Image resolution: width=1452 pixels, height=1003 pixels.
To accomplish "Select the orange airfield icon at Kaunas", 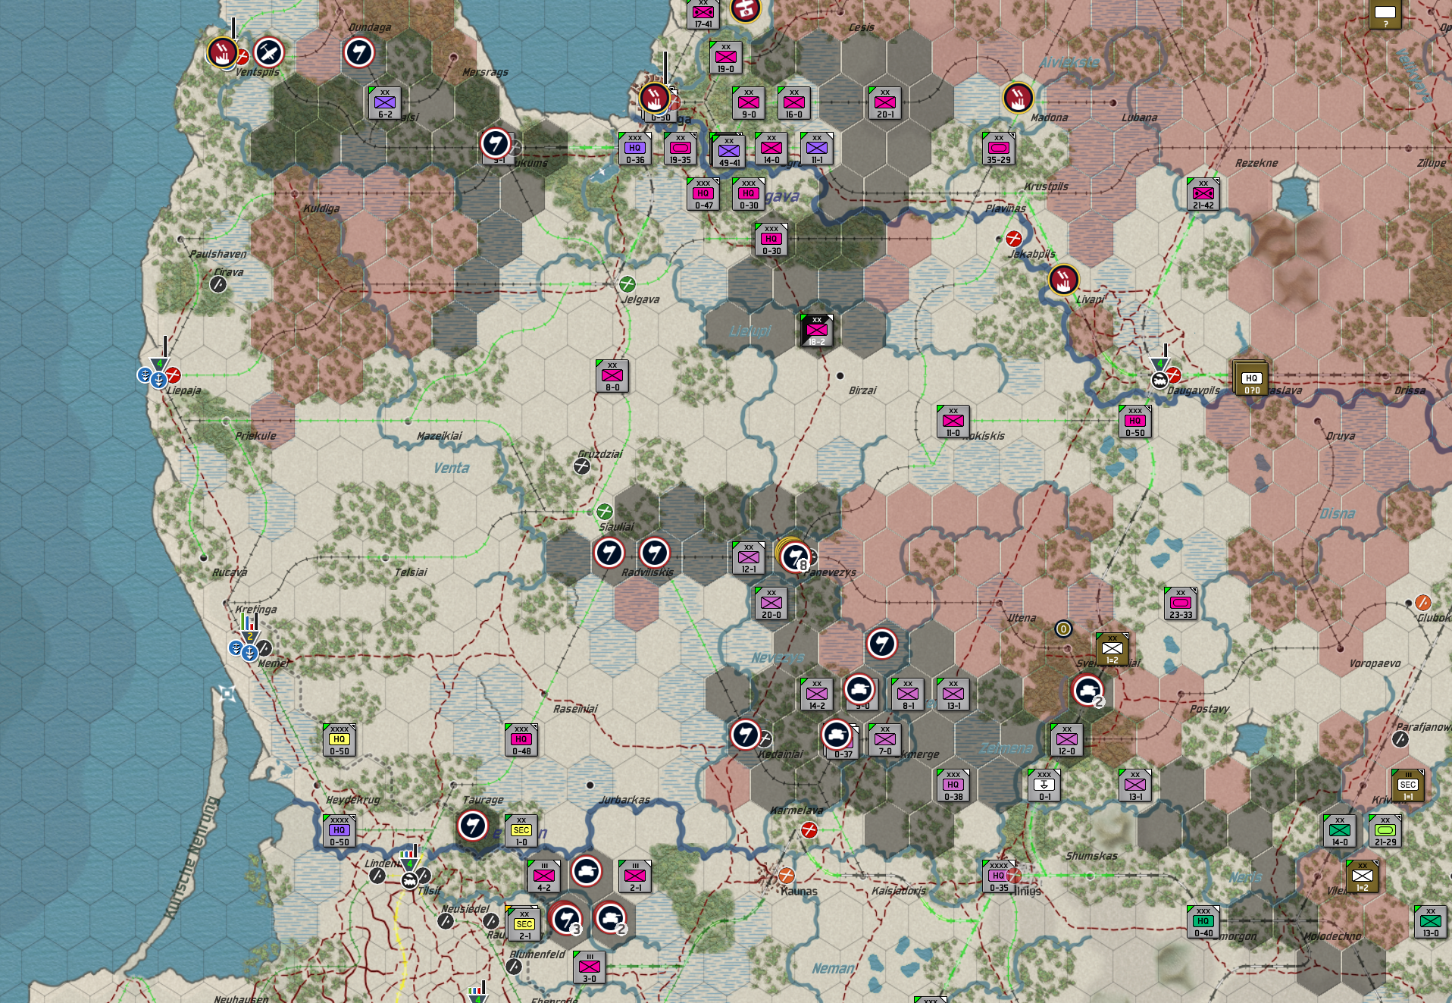I will tap(787, 875).
